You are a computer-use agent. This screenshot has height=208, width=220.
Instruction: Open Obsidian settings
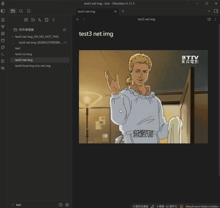pos(67,205)
